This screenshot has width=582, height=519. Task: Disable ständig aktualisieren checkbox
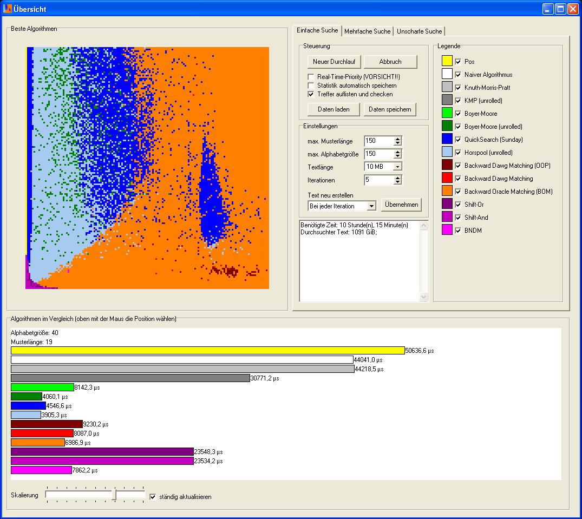point(153,496)
